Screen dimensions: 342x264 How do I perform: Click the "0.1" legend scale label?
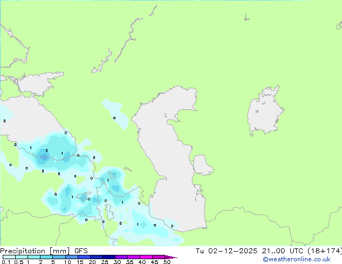point(6,262)
